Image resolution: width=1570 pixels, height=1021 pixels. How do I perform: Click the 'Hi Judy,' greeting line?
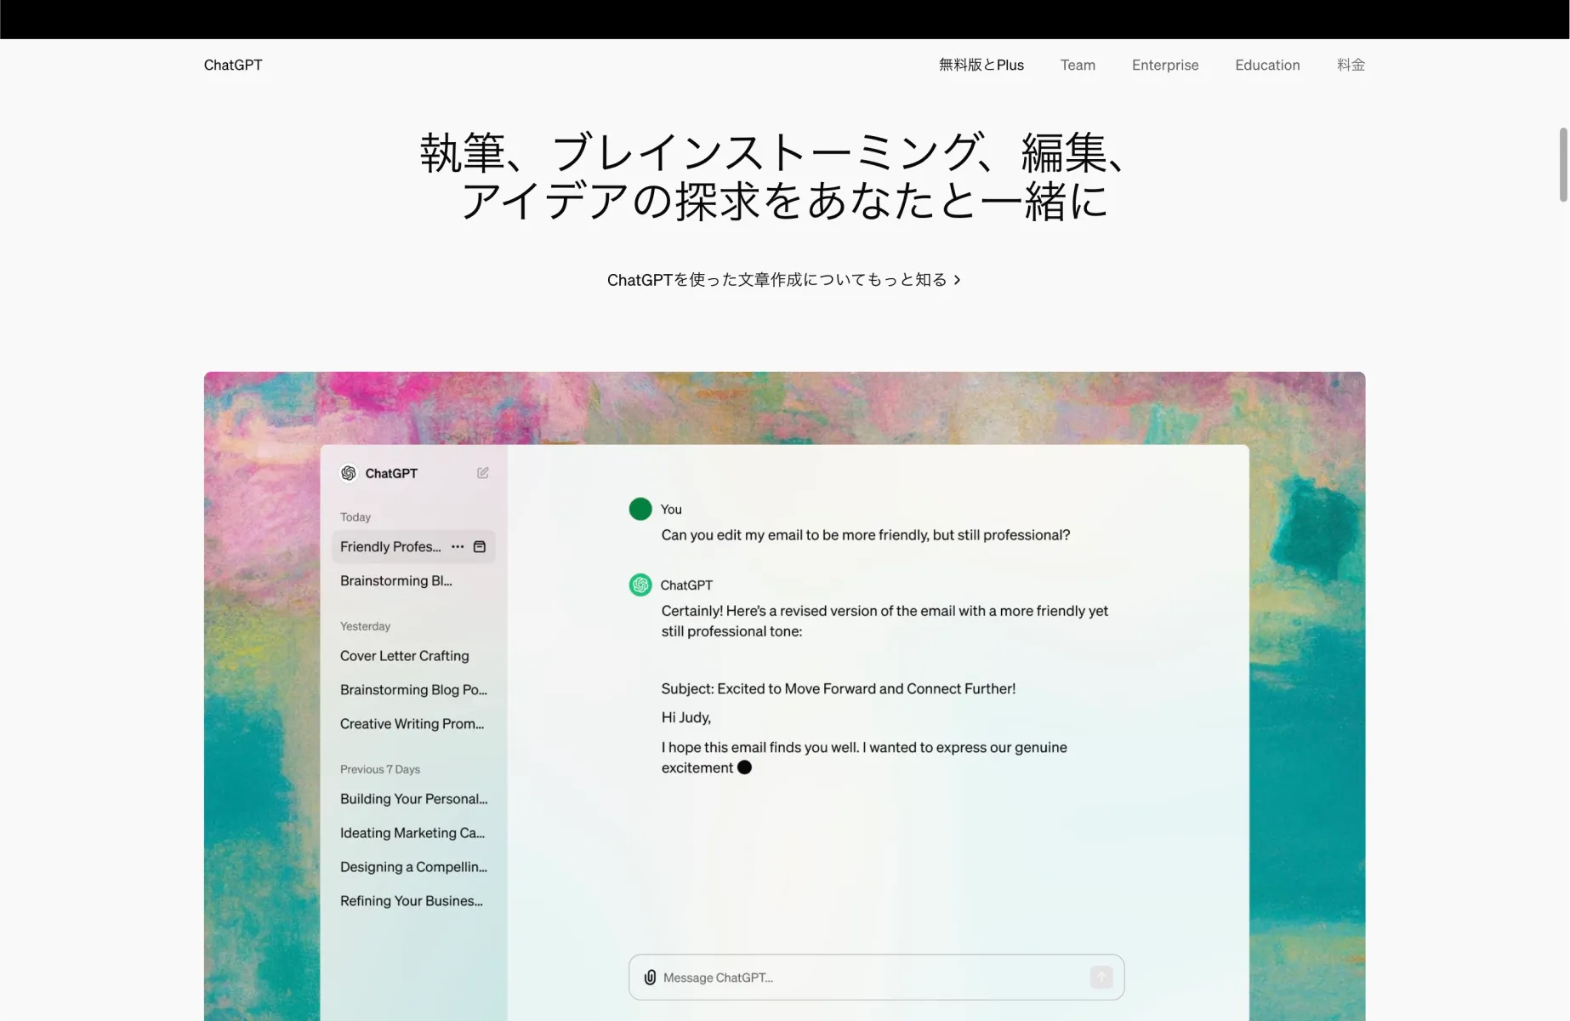[686, 718]
